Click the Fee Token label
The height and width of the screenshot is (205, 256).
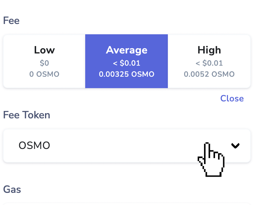27,115
